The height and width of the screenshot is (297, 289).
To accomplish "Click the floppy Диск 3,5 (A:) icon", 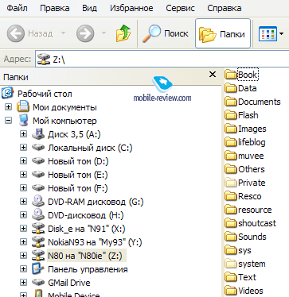I will pos(38,134).
